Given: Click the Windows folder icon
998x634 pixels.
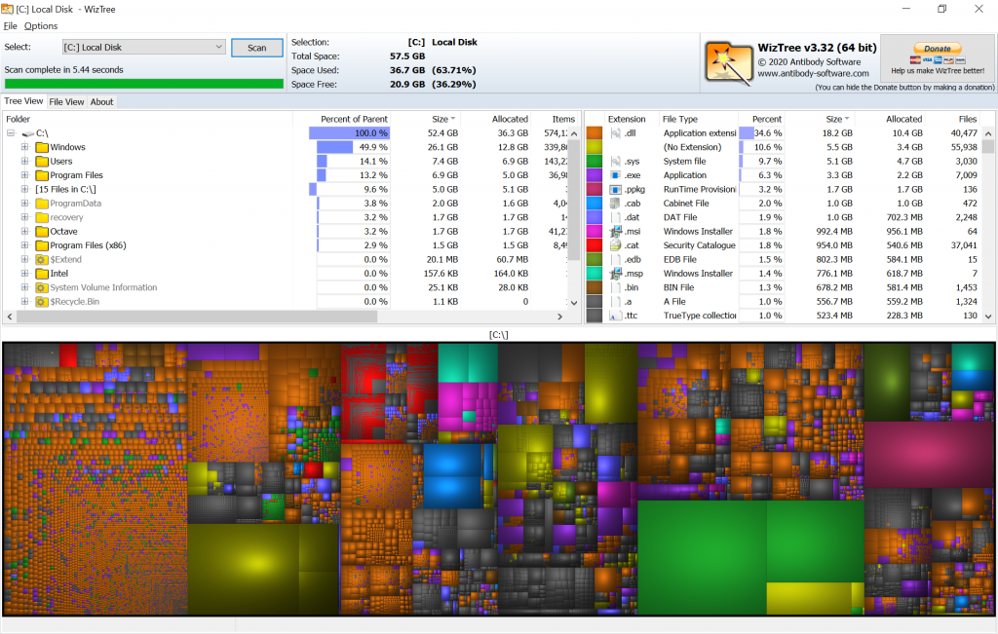Looking at the screenshot, I should pos(41,147).
